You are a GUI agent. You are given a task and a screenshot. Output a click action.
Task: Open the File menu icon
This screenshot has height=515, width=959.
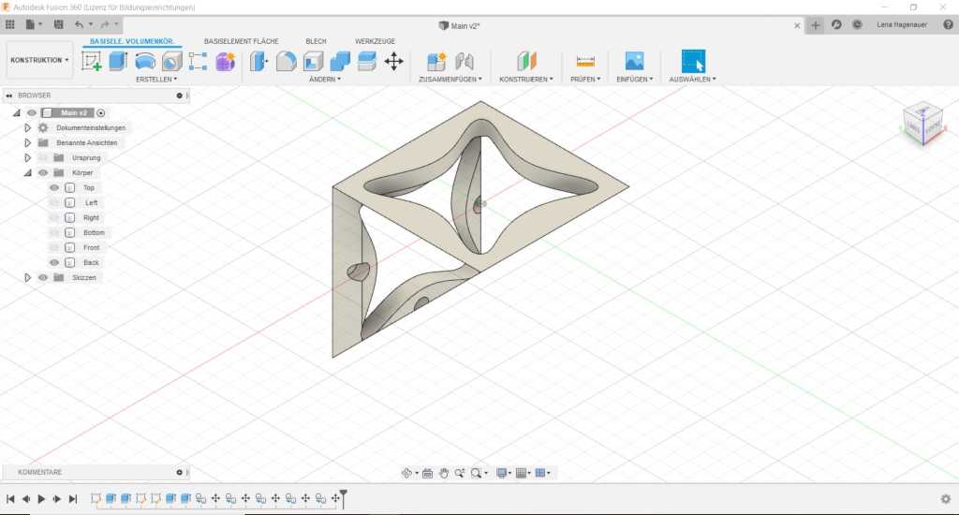30,24
